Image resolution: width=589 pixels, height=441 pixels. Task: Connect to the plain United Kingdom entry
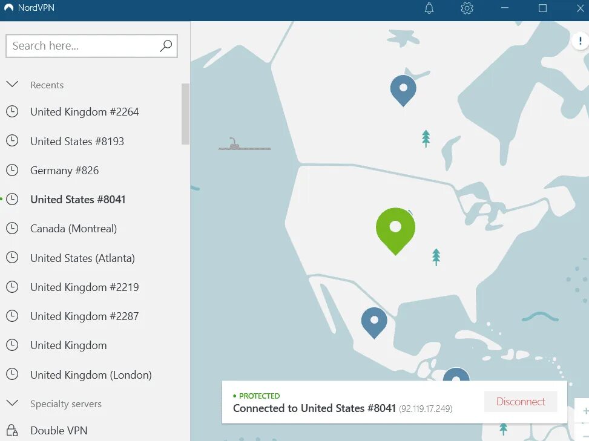tap(68, 345)
